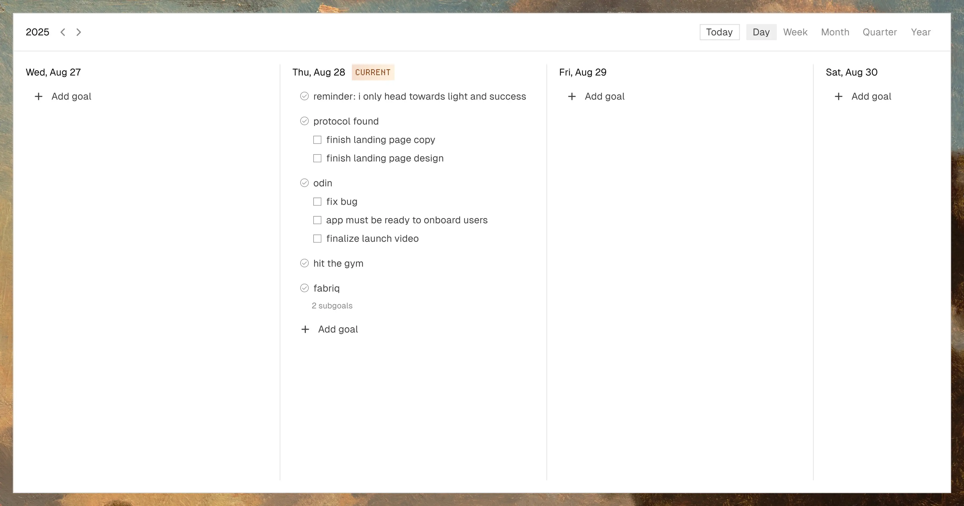Check off 'finalize launch video' subgoal
This screenshot has width=964, height=506.
tap(317, 238)
